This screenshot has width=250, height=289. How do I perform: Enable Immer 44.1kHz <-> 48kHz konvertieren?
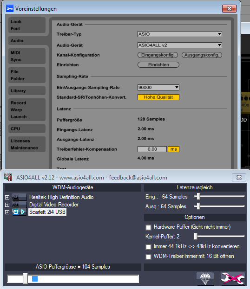tap(148, 247)
